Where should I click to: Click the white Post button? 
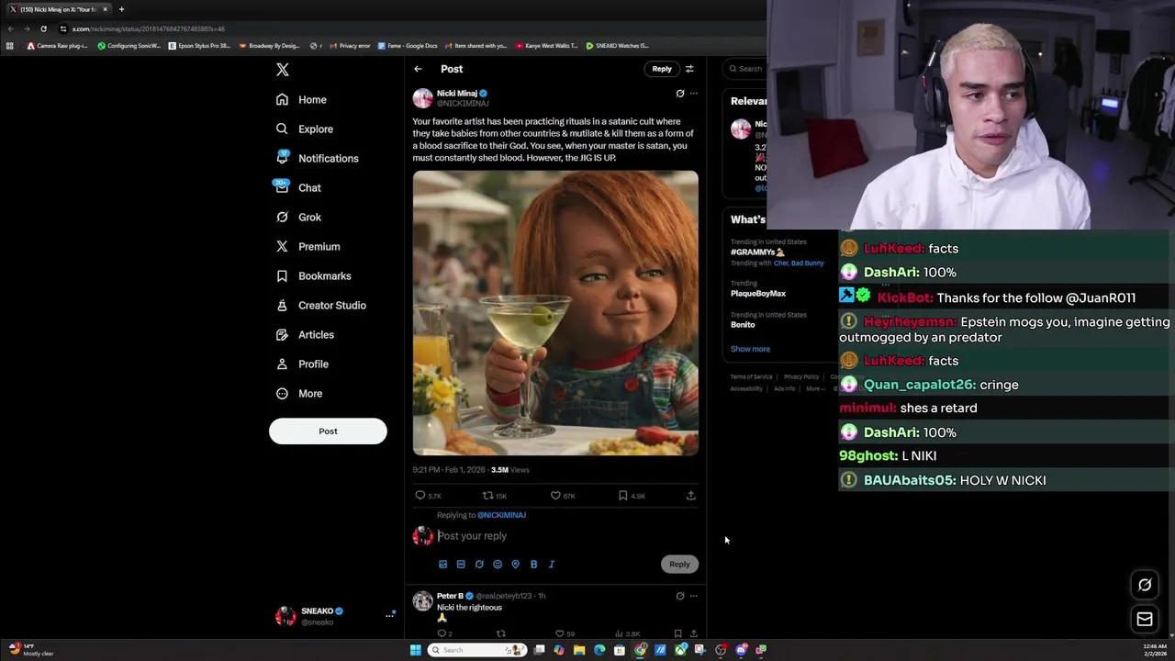pos(328,431)
